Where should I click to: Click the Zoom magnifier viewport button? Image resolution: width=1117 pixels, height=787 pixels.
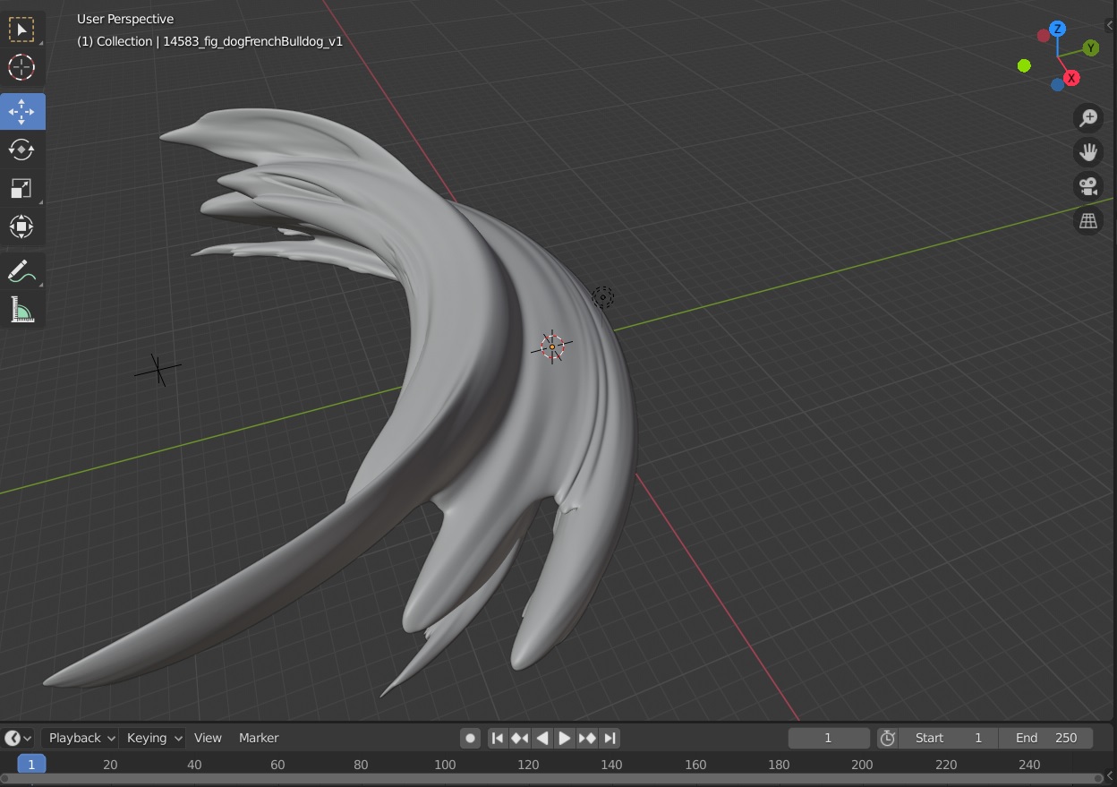coord(1088,117)
